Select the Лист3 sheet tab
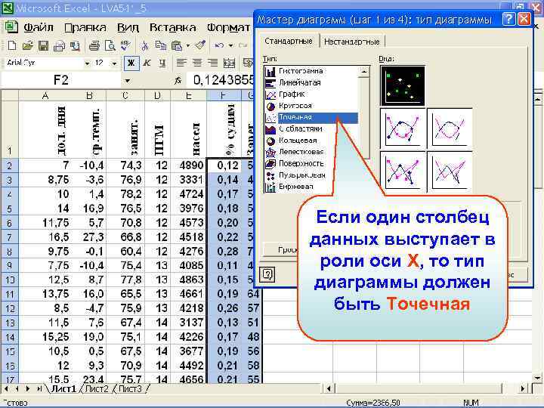The image size is (544, 408). tap(130, 389)
